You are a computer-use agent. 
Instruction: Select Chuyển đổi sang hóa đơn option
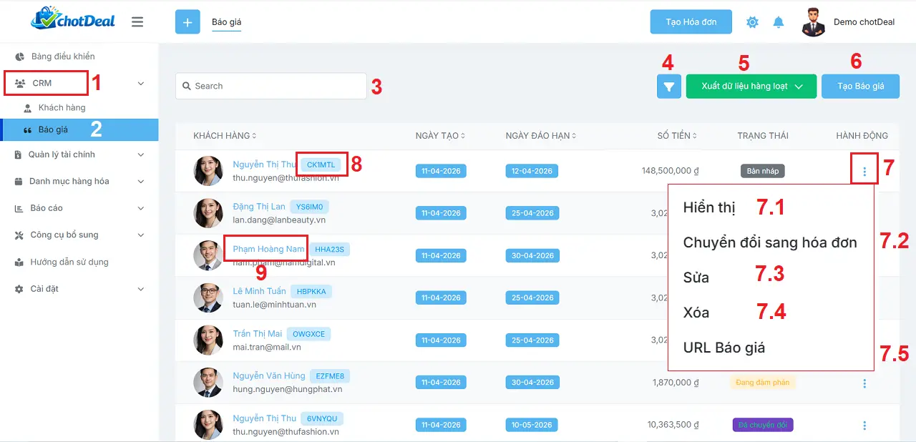coord(769,242)
